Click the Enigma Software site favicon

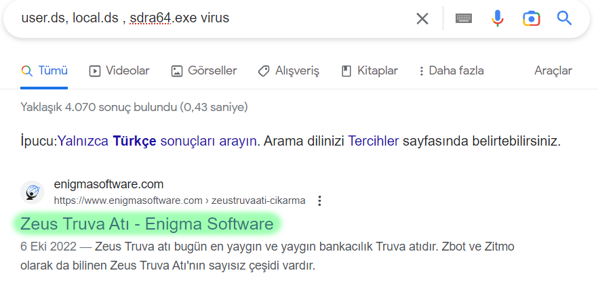32,192
